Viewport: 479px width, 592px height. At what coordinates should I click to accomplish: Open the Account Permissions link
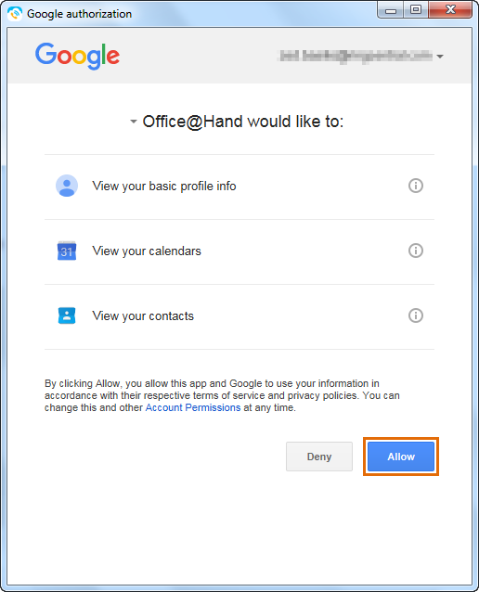[193, 407]
